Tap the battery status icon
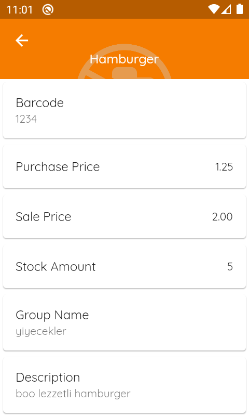 tap(240, 9)
